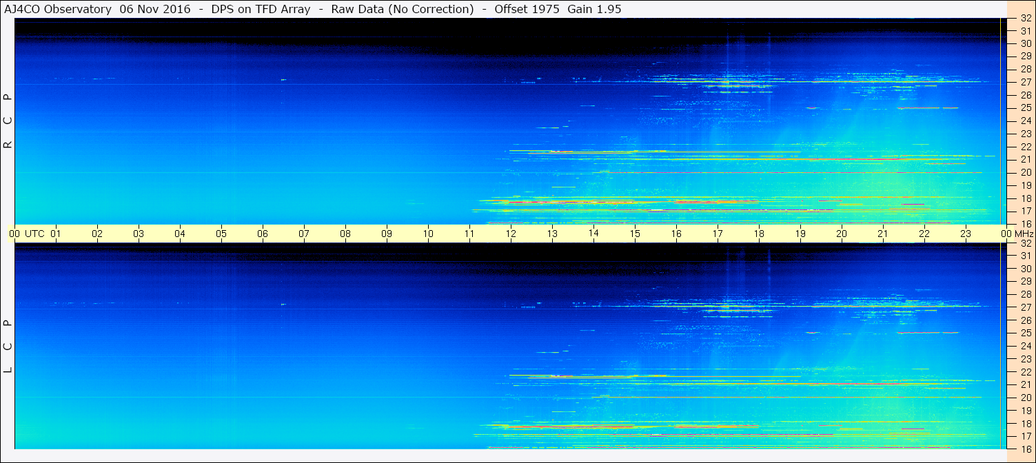1036x463 pixels.
Task: Select hour 23 on the time axis
Action: point(966,234)
